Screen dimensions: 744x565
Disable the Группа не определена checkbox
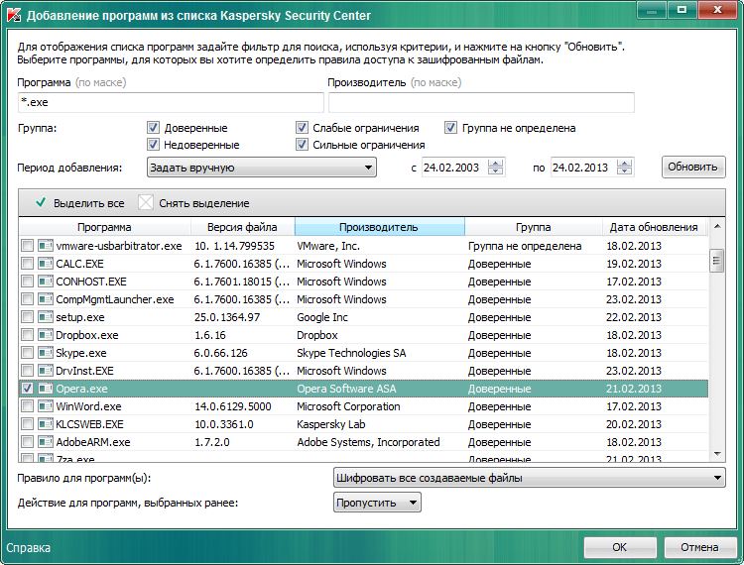pyautogui.click(x=450, y=128)
